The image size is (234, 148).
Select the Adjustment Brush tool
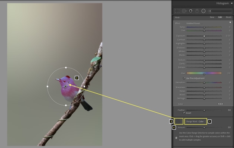pos(220,11)
